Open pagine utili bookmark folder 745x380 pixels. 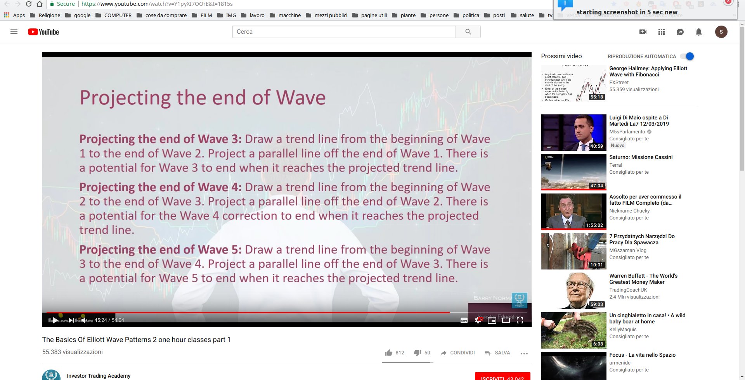[x=370, y=15]
